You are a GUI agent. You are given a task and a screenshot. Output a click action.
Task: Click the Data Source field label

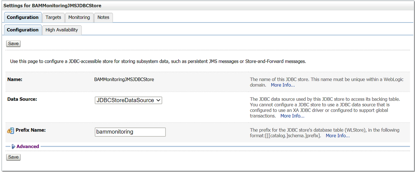(x=22, y=99)
